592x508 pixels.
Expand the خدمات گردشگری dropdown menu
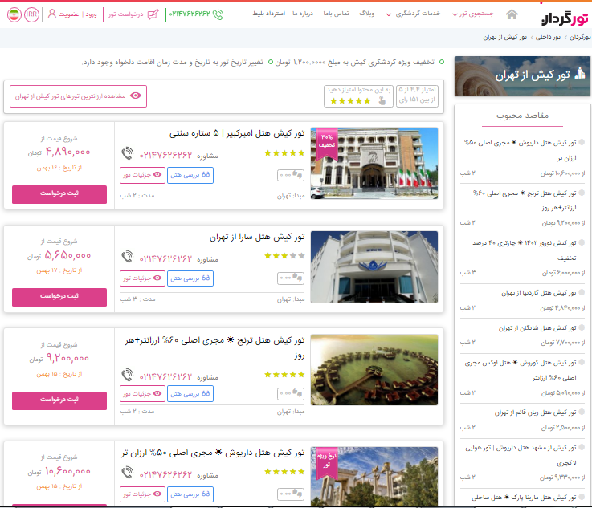pyautogui.click(x=413, y=14)
